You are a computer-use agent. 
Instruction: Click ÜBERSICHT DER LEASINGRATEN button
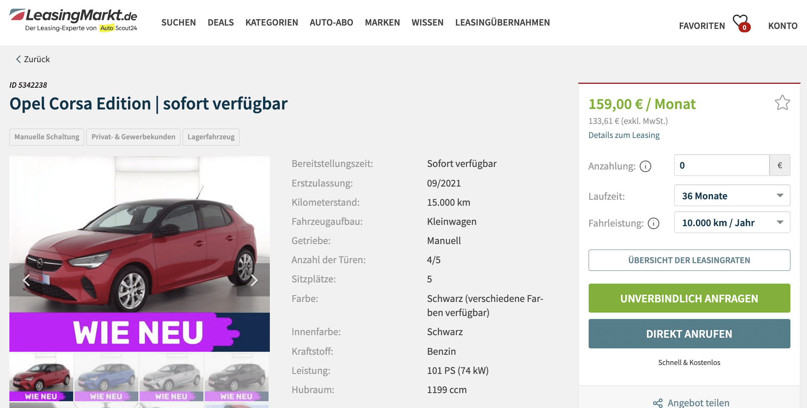coord(689,260)
